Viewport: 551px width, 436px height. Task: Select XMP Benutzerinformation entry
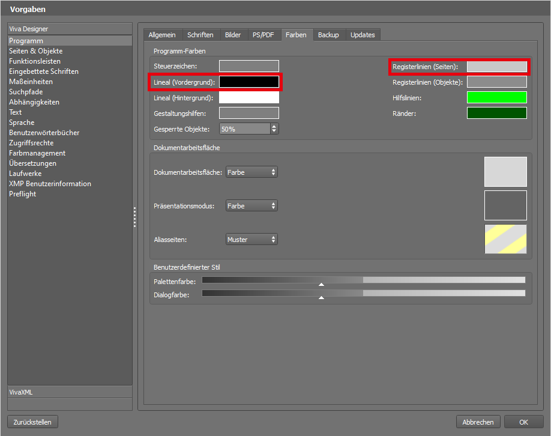click(70, 184)
